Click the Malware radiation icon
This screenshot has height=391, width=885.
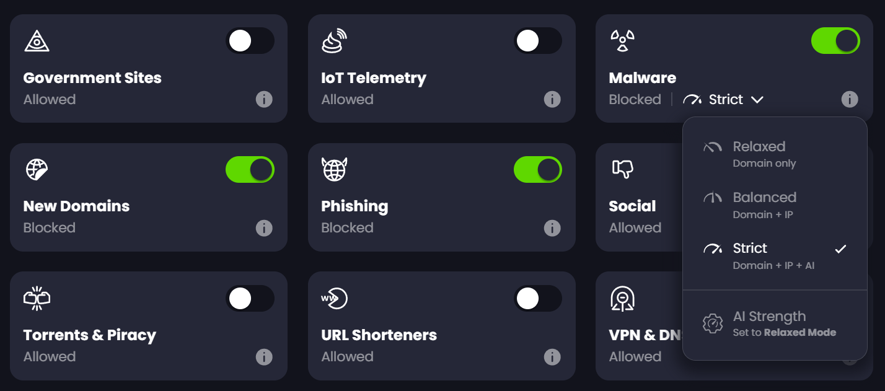coord(621,40)
